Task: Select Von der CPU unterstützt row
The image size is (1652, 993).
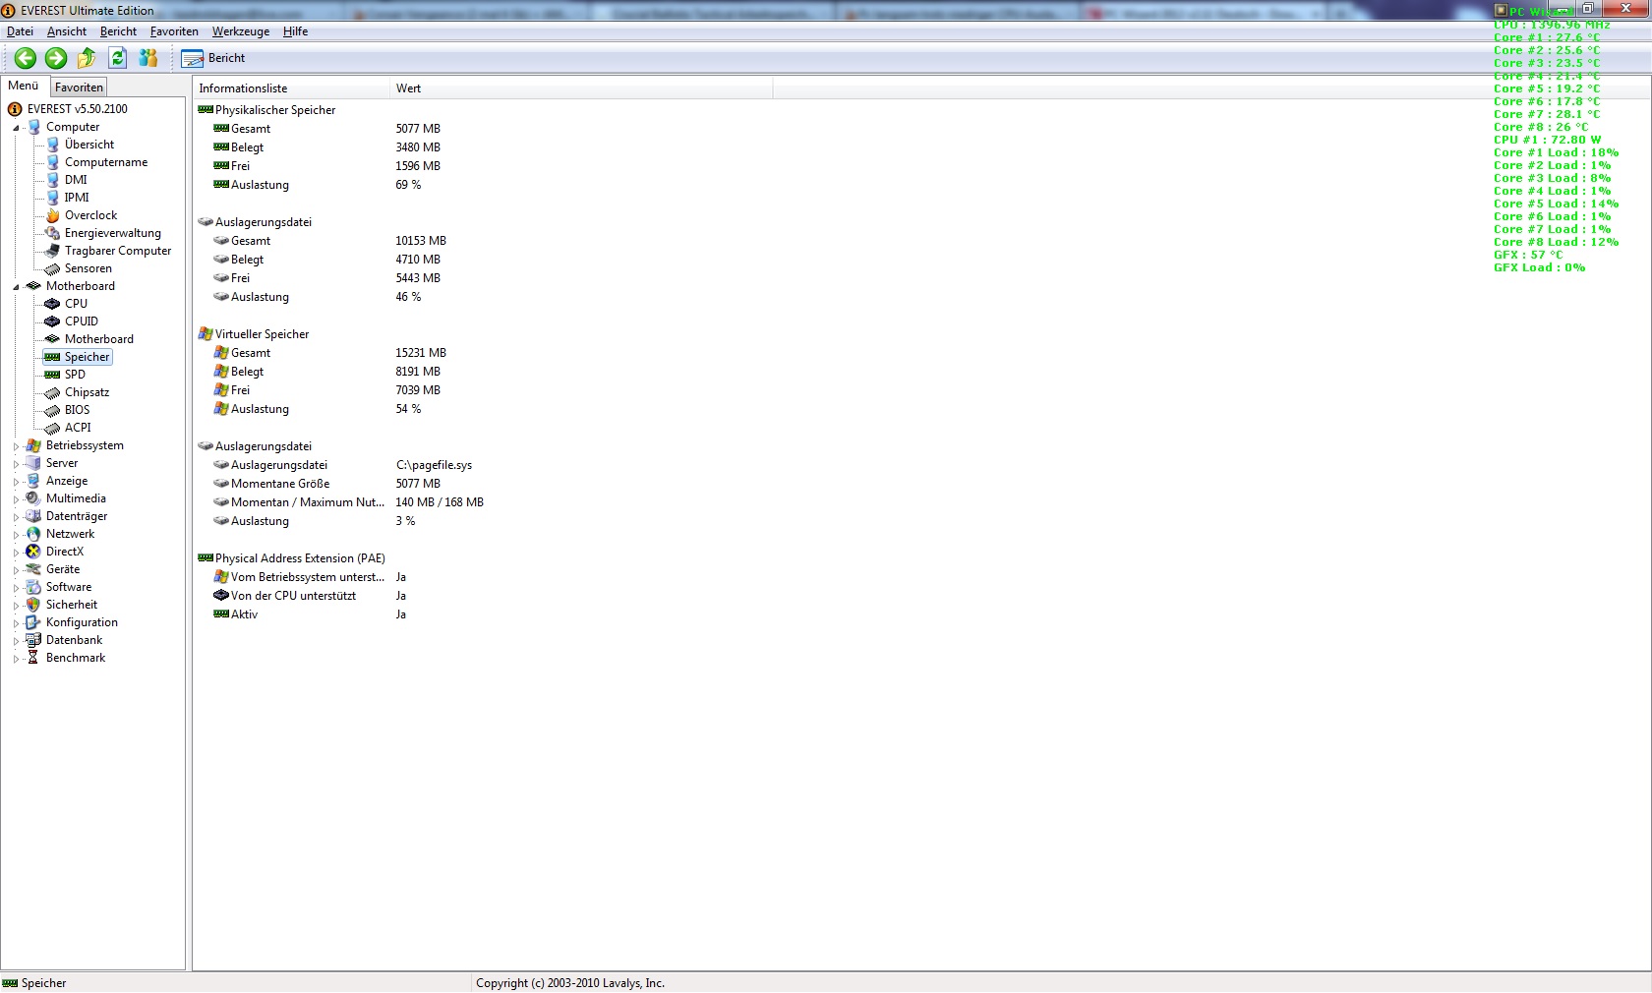Action: click(x=309, y=596)
